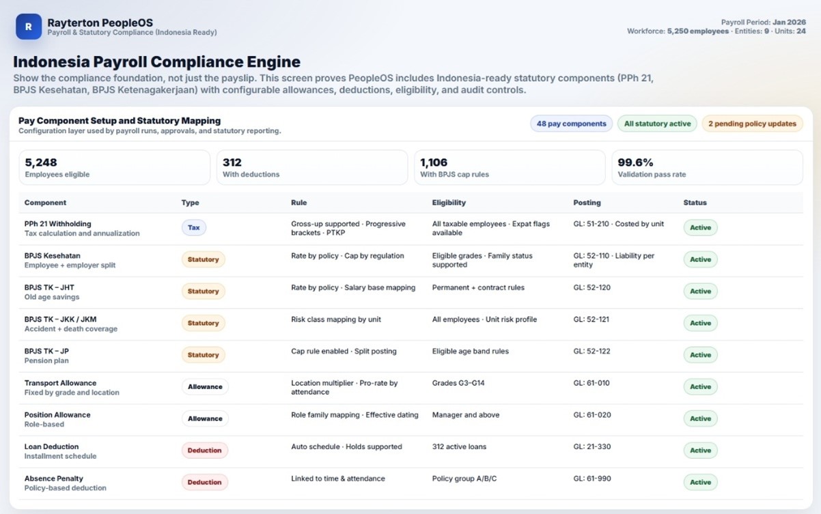Click the Tax type tag for PPh 21

tap(194, 228)
